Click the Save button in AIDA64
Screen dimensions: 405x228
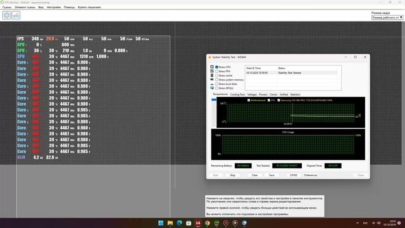(271, 175)
